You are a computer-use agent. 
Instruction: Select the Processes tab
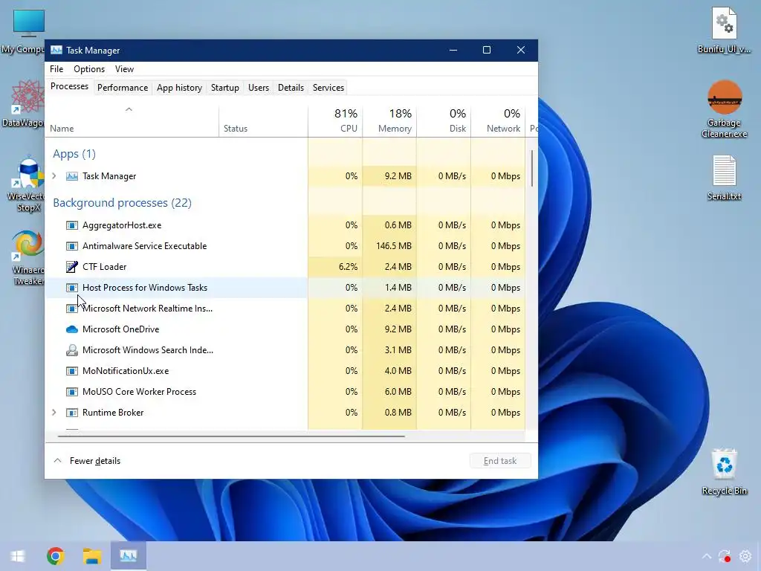point(69,86)
